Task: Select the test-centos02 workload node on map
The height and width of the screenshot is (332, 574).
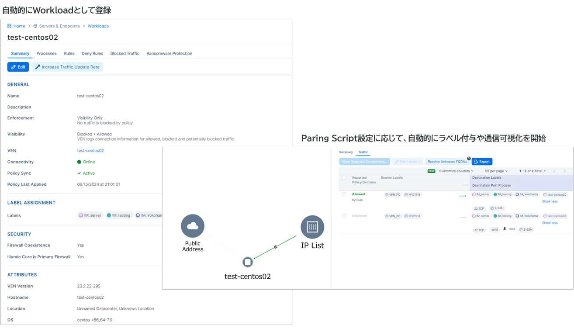Action: (248, 262)
